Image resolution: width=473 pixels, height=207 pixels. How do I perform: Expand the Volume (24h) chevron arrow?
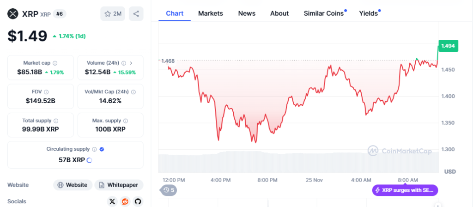click(131, 63)
